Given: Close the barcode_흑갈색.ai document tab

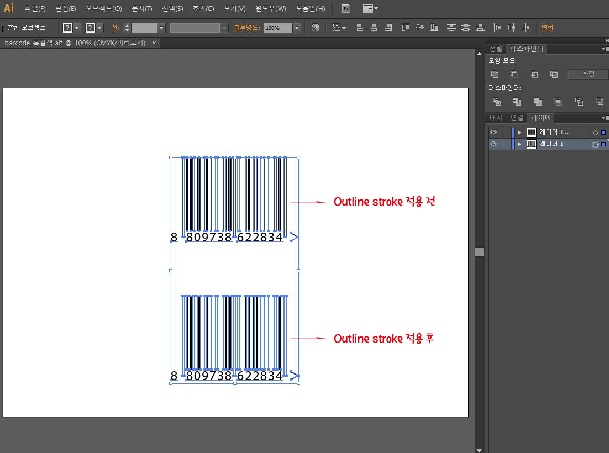Looking at the screenshot, I should click(x=154, y=43).
